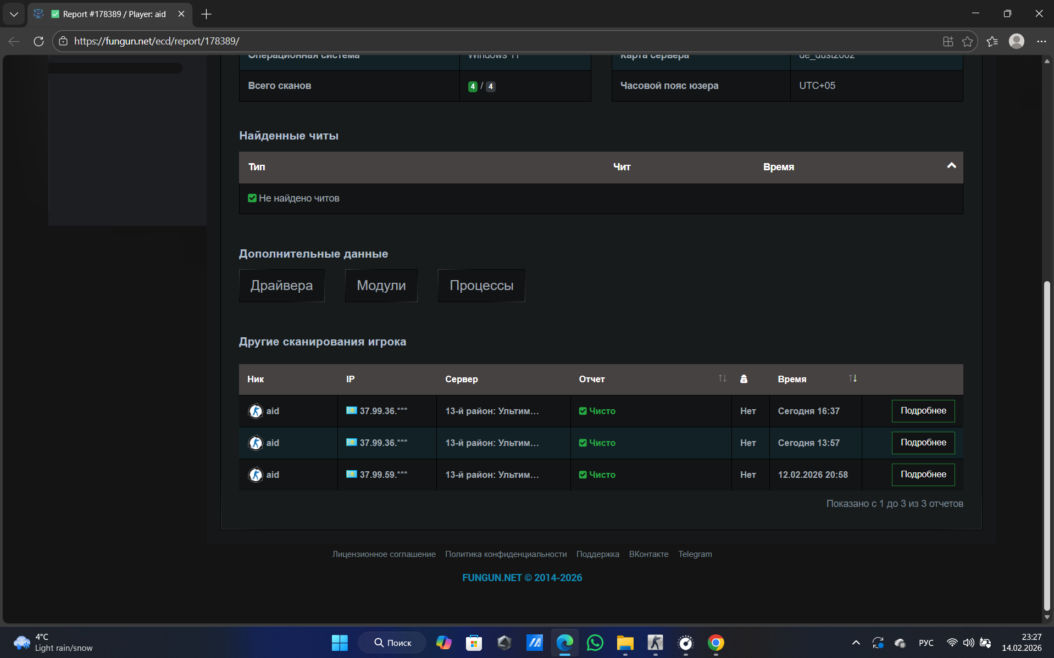Click the favorites star in address bar
This screenshot has height=658, width=1054.
(x=967, y=41)
